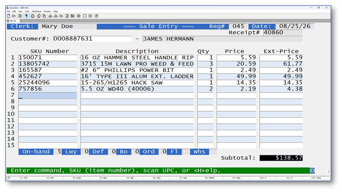
Task: Click the Reg# value 045
Action: tap(238, 26)
